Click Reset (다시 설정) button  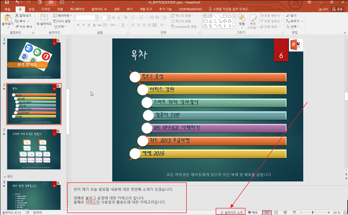62,21
